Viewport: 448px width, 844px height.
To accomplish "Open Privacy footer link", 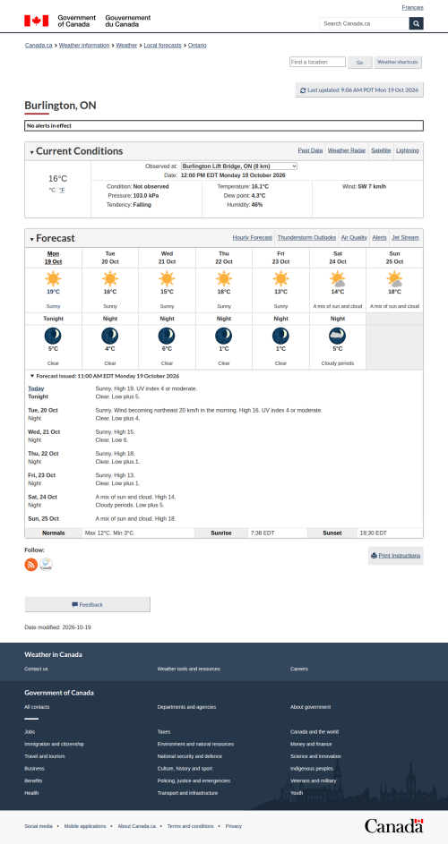I will (x=234, y=826).
